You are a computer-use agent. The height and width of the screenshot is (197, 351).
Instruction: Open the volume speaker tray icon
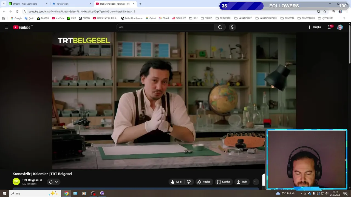(327, 193)
